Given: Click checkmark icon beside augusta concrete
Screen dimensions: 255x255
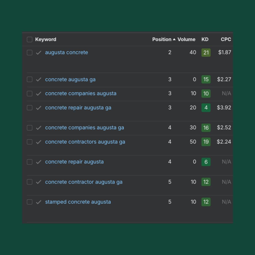Looking at the screenshot, I should (39, 53).
